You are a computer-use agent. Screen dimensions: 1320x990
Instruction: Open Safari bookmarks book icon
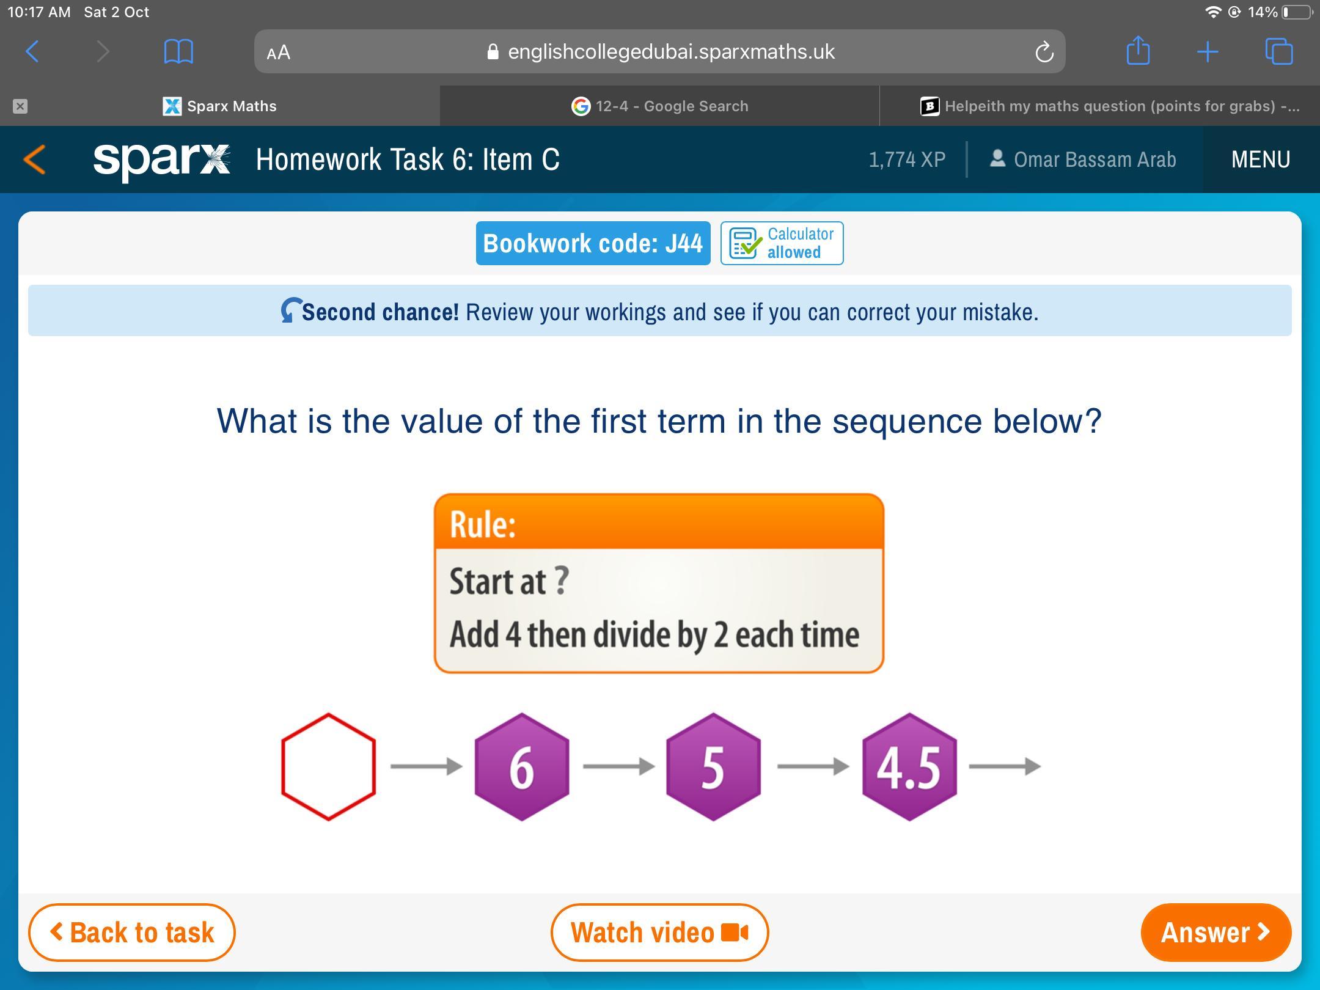(x=178, y=52)
